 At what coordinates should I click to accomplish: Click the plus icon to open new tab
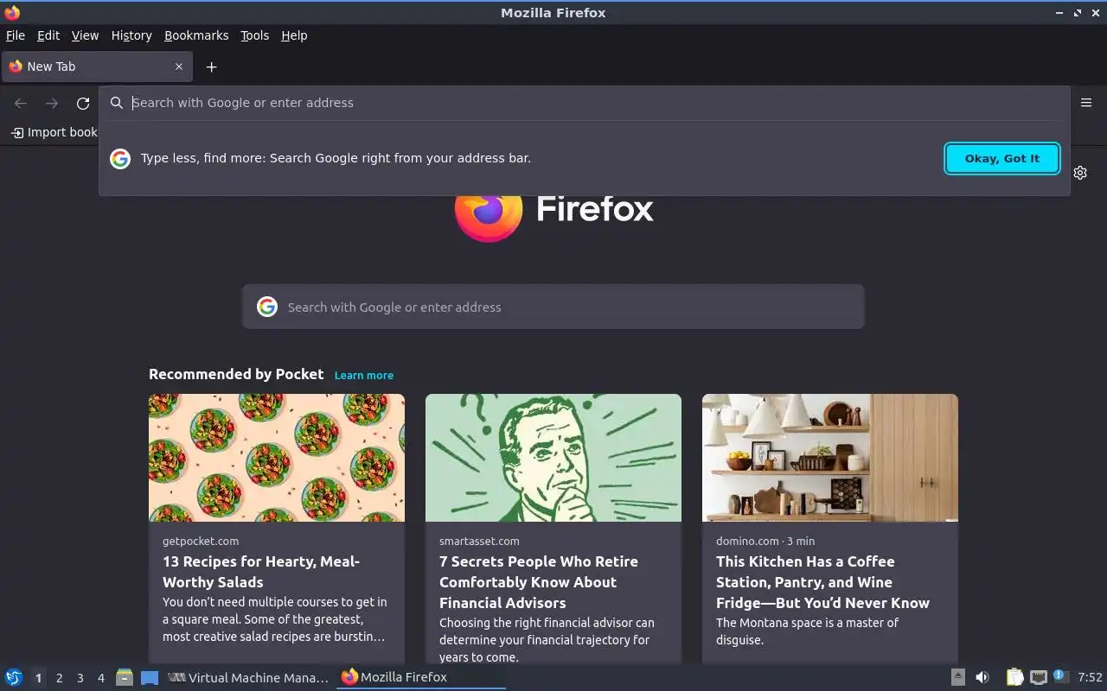(211, 67)
